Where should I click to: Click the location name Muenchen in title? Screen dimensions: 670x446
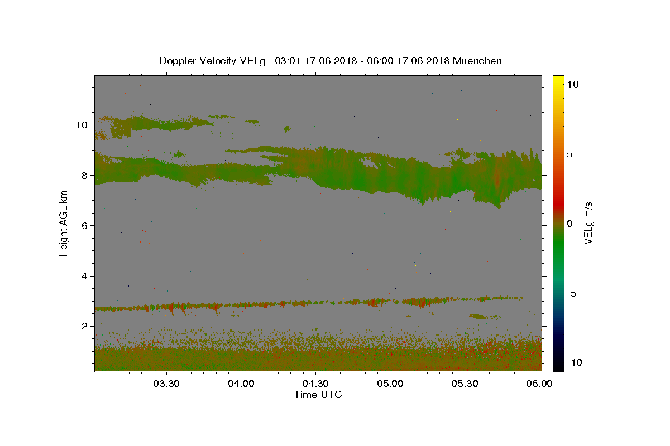477,61
